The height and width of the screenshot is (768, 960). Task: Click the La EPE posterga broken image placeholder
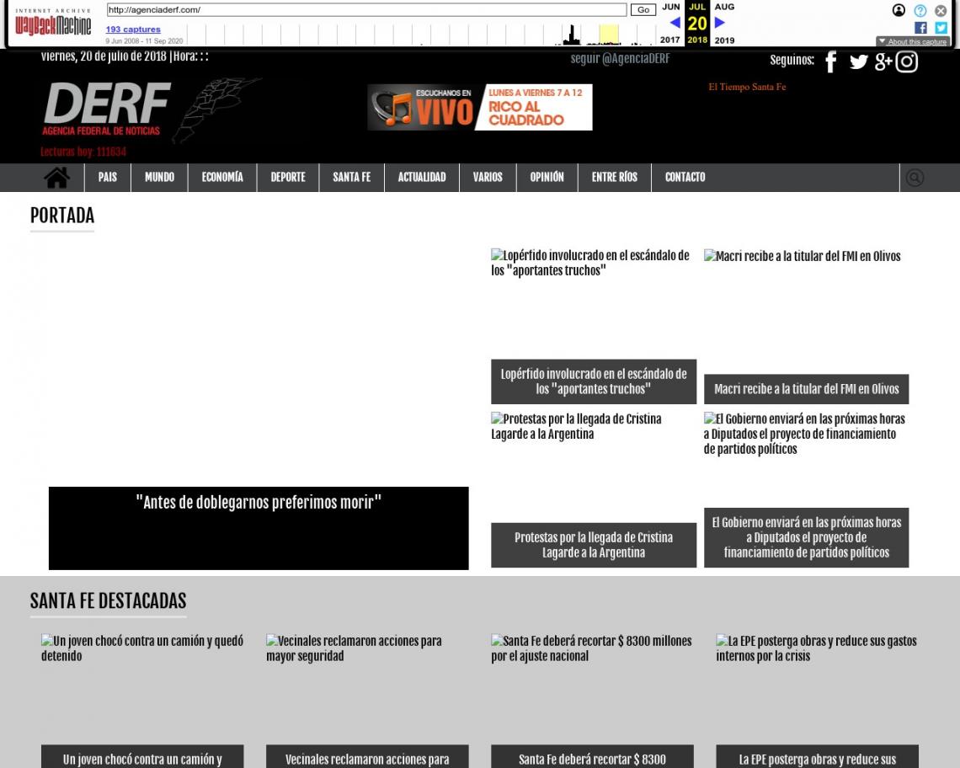[816, 648]
